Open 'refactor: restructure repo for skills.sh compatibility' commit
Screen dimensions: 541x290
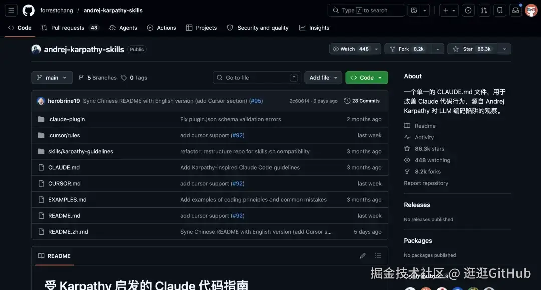click(244, 151)
